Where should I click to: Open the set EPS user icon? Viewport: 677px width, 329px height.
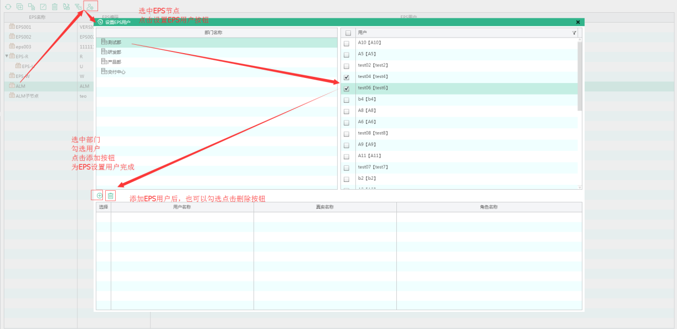click(90, 7)
